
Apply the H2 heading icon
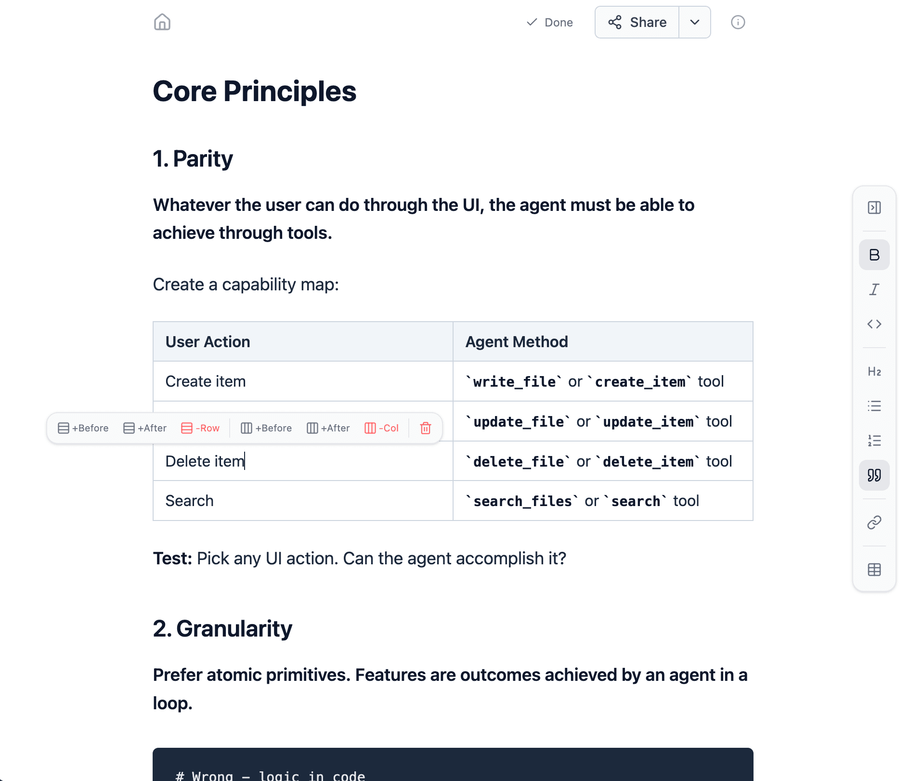[874, 371]
